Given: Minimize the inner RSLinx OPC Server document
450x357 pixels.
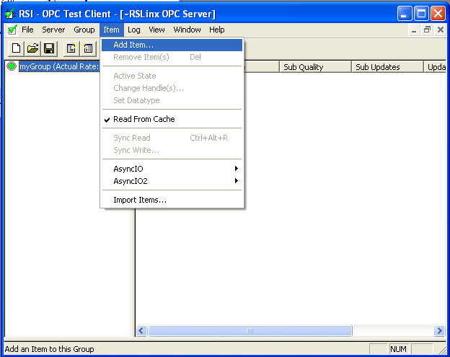Looking at the screenshot, I should (414, 30).
